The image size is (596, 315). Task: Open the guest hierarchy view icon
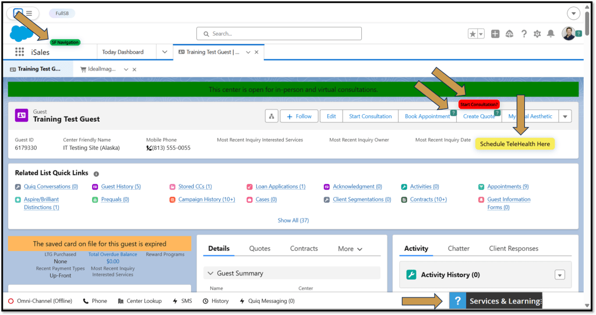271,116
